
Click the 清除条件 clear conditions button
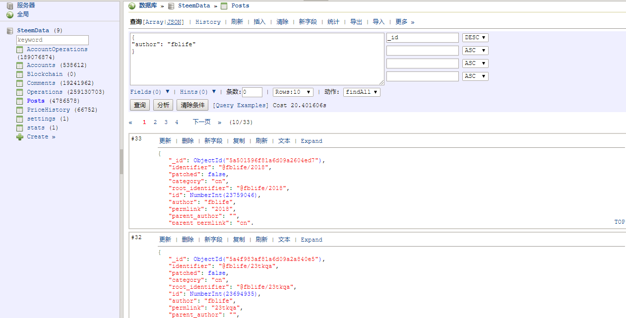[x=192, y=105]
